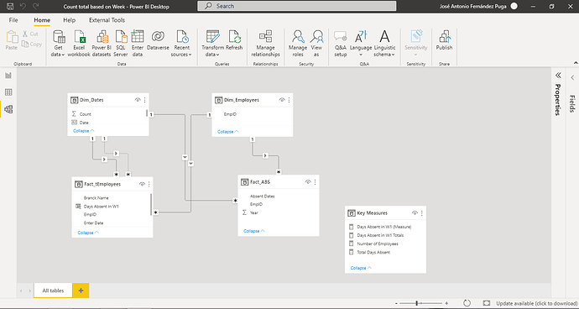The width and height of the screenshot is (579, 309).
Task: Collapse the Dim_Employees table card
Action: 228,132
